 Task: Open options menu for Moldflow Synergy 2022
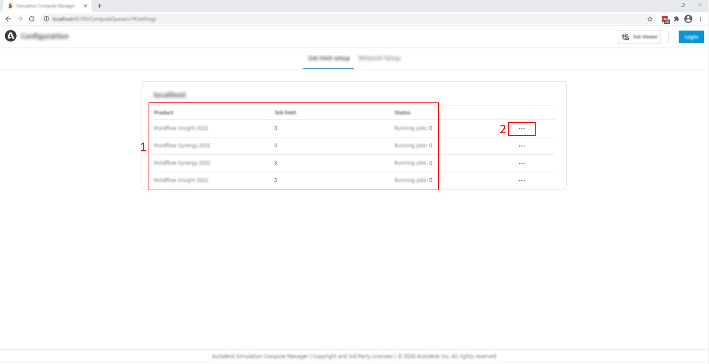click(x=521, y=163)
